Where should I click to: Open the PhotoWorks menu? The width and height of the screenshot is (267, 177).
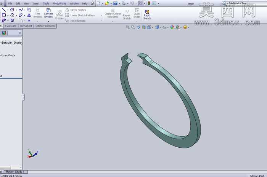pyautogui.click(x=59, y=3)
